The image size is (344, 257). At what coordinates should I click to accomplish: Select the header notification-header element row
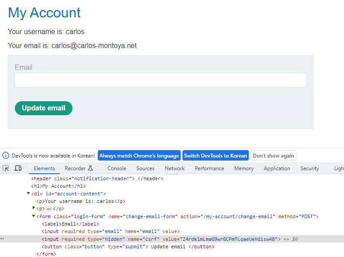pyautogui.click(x=97, y=178)
